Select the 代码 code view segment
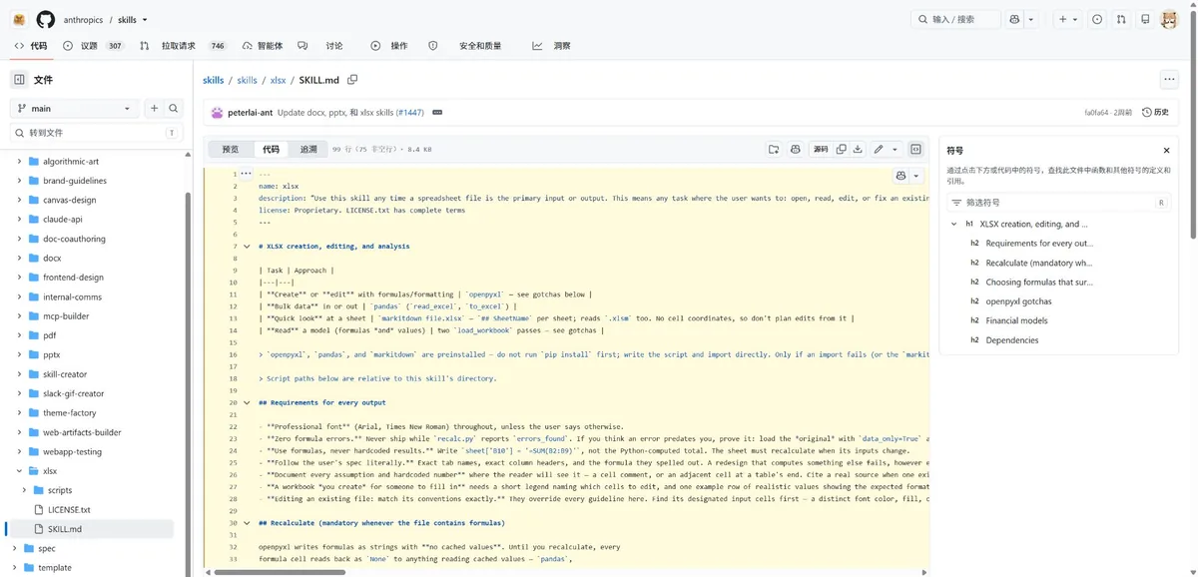This screenshot has height=577, width=1198. [x=272, y=150]
